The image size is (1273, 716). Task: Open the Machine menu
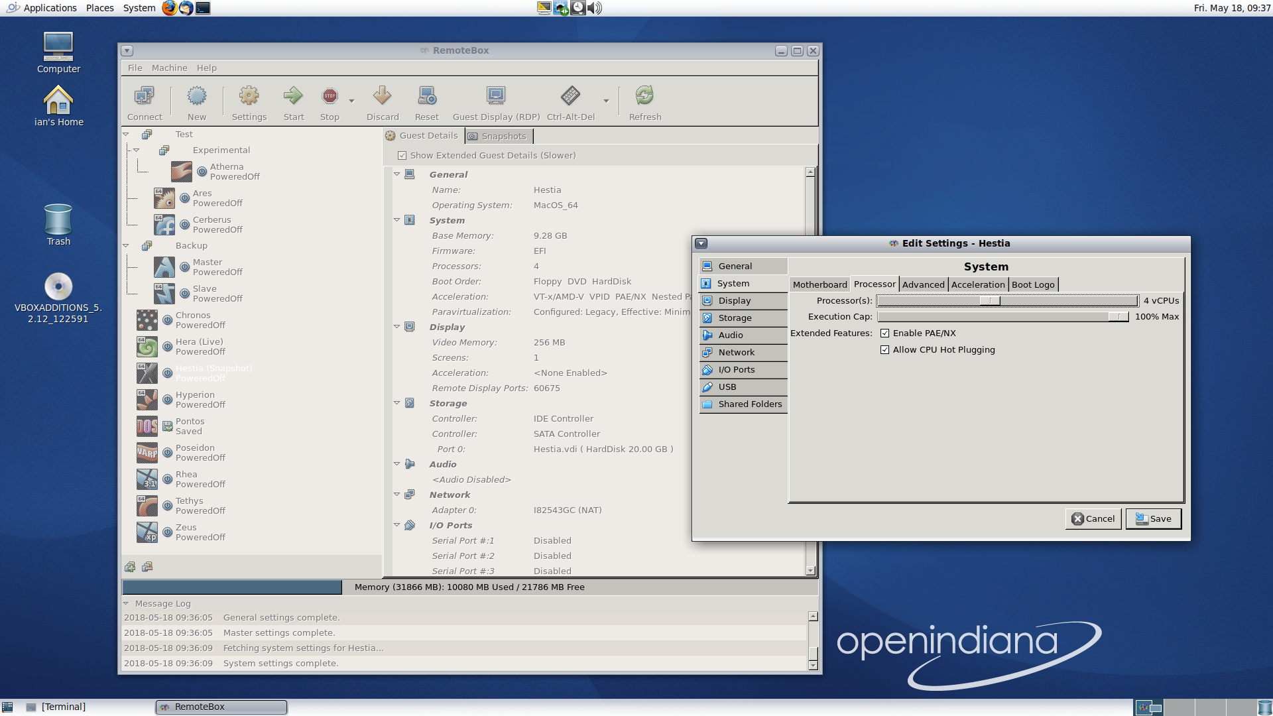click(169, 68)
